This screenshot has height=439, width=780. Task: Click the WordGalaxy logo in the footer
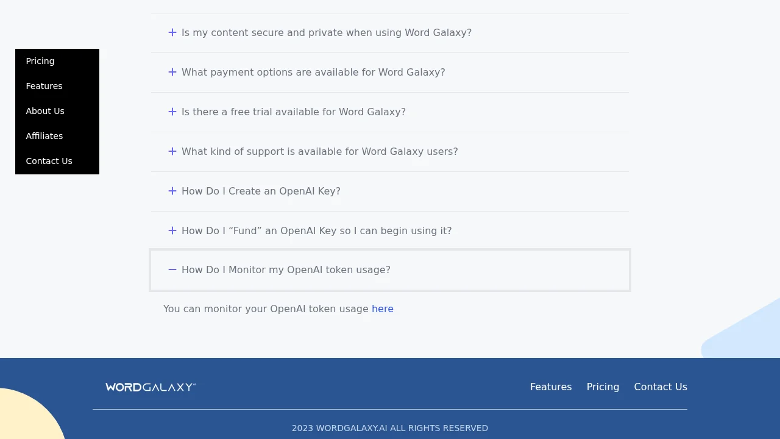(x=150, y=387)
